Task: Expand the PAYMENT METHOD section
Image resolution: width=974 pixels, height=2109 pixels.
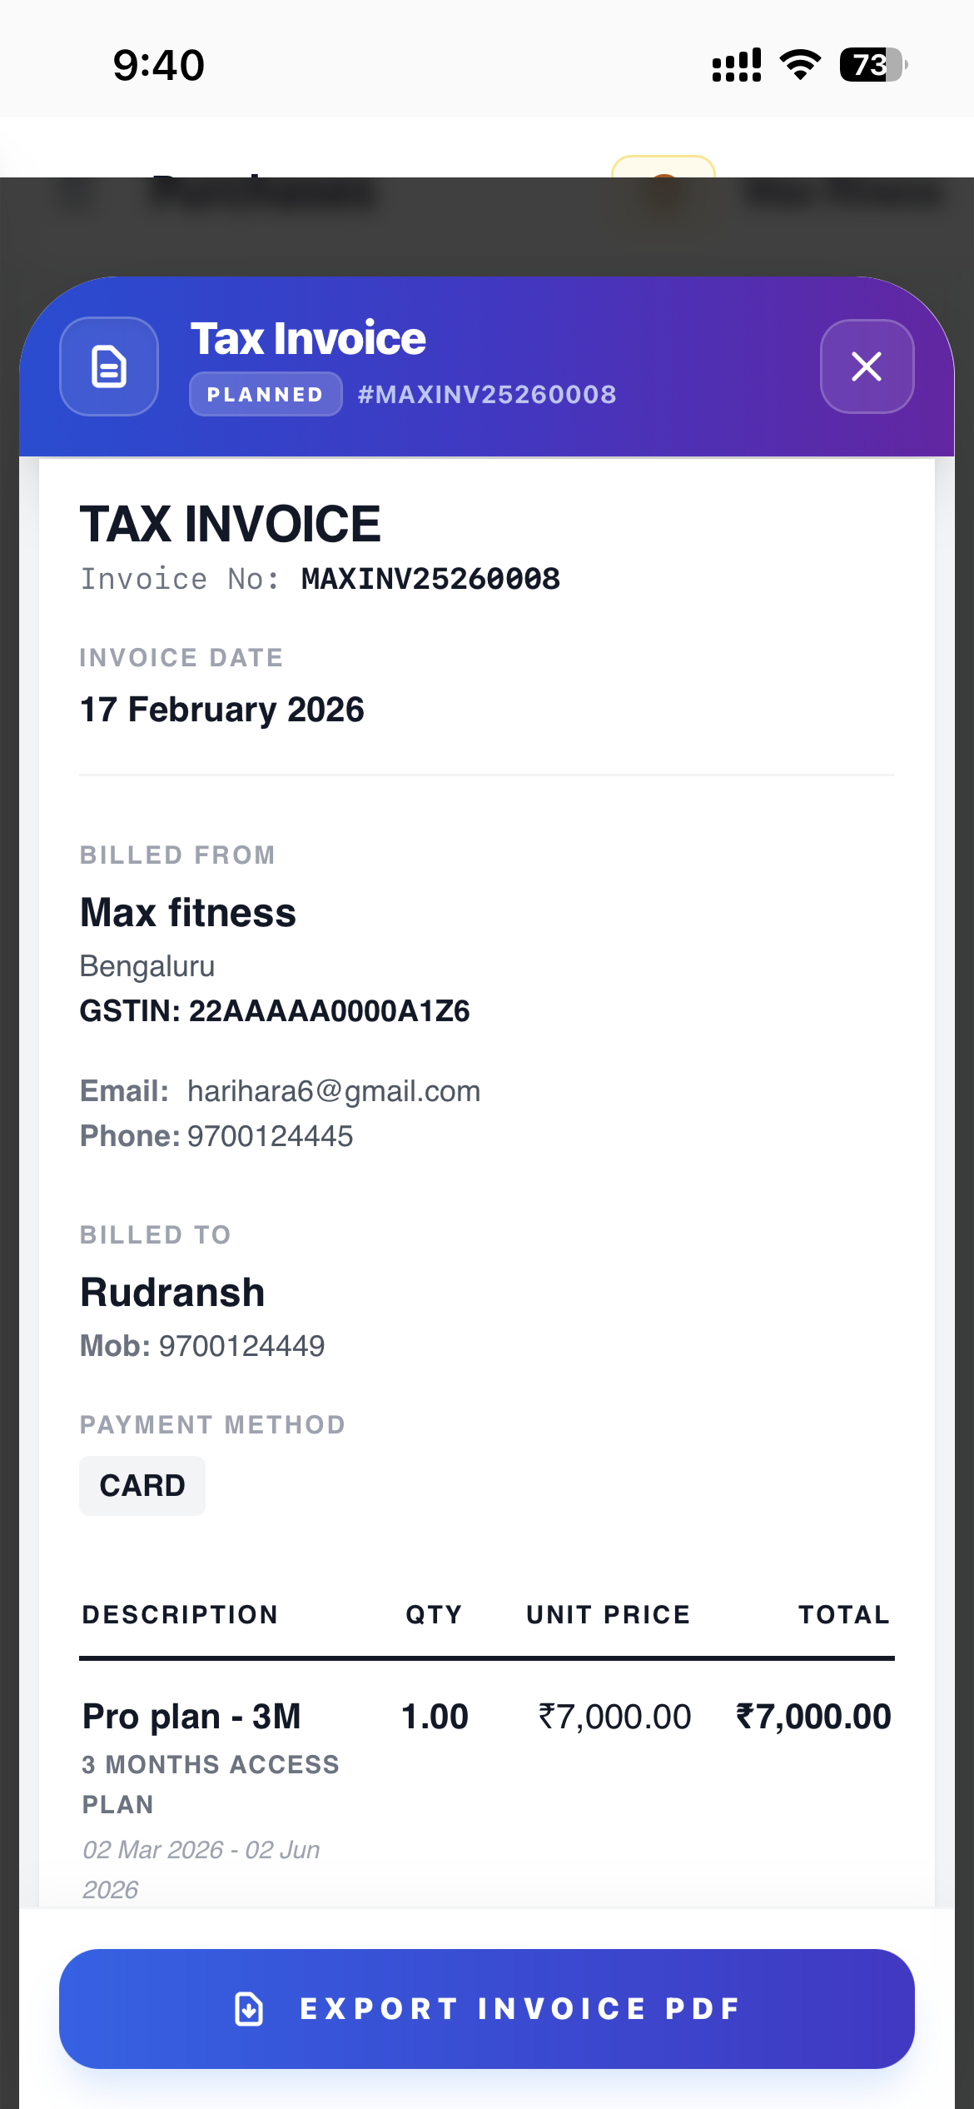Action: pos(212,1424)
